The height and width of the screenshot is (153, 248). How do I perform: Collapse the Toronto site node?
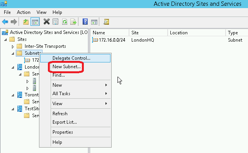click(13, 95)
